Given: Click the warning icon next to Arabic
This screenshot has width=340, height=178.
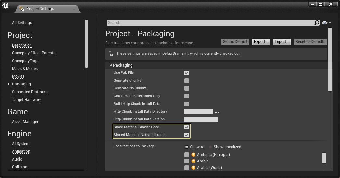Looking at the screenshot, I should point(194,161).
